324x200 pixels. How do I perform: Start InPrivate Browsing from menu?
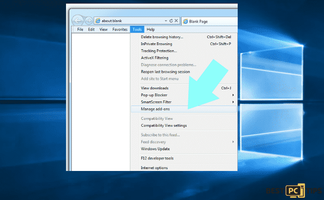(x=184, y=44)
